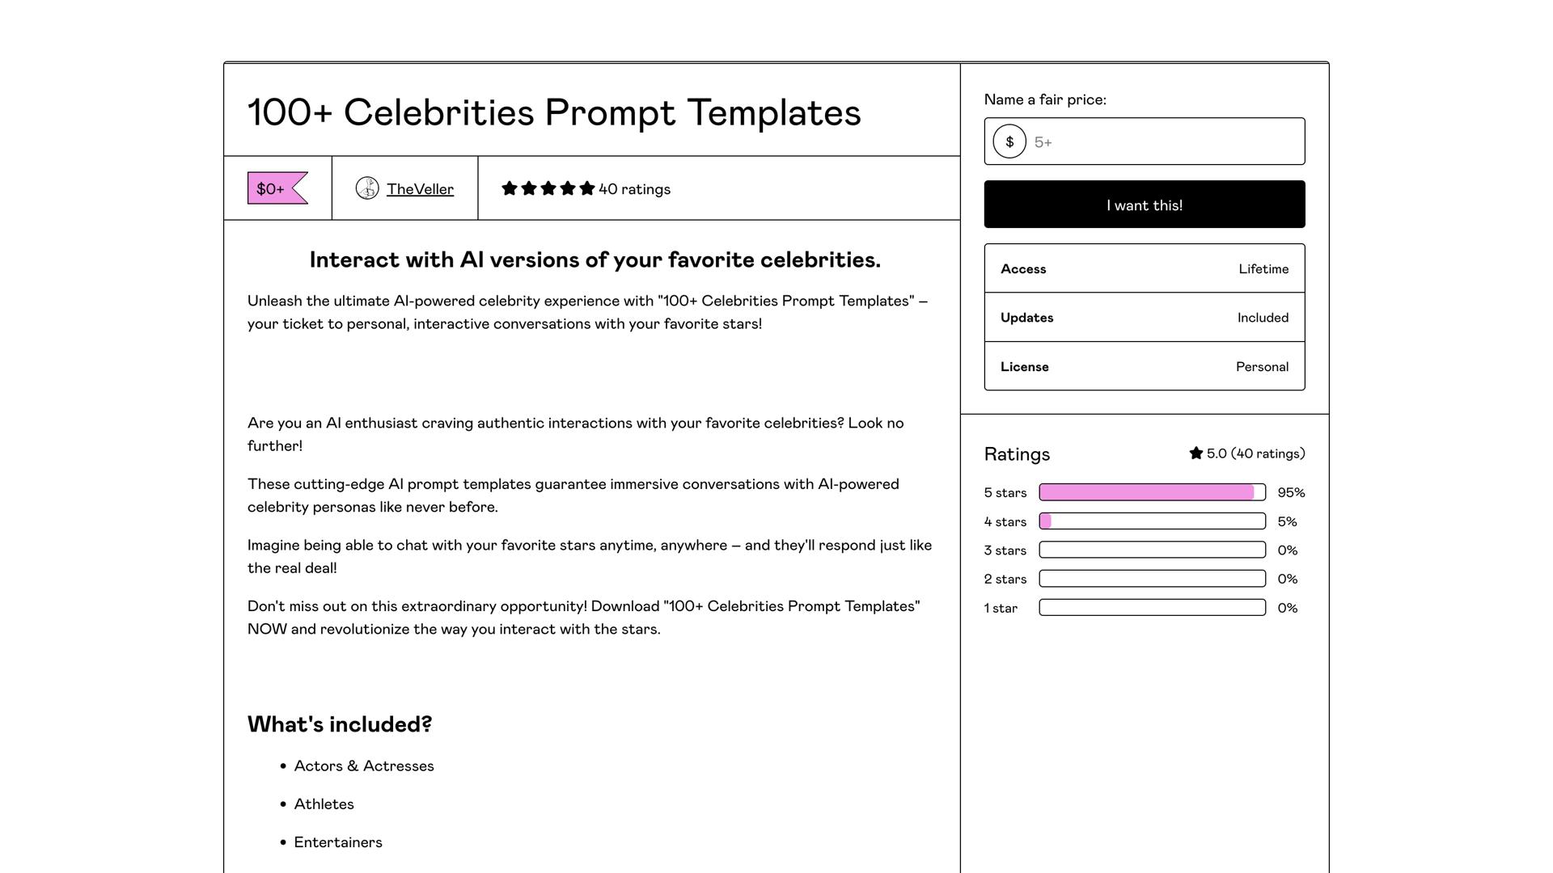Click the second star of product stars
The image size is (1553, 873).
click(x=528, y=188)
